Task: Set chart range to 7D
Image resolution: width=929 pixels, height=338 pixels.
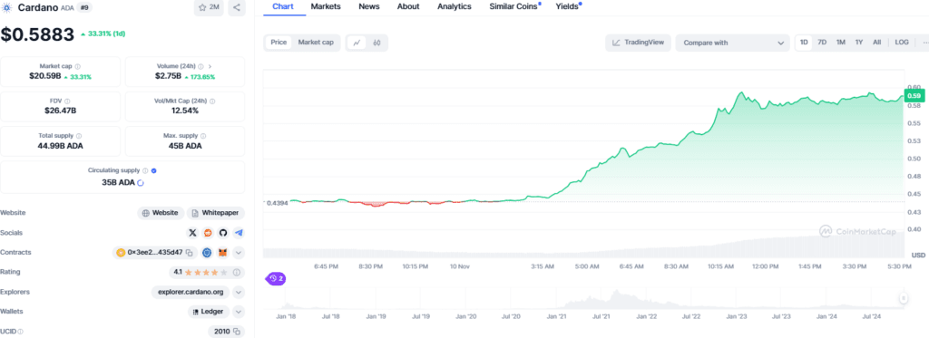Action: (822, 42)
